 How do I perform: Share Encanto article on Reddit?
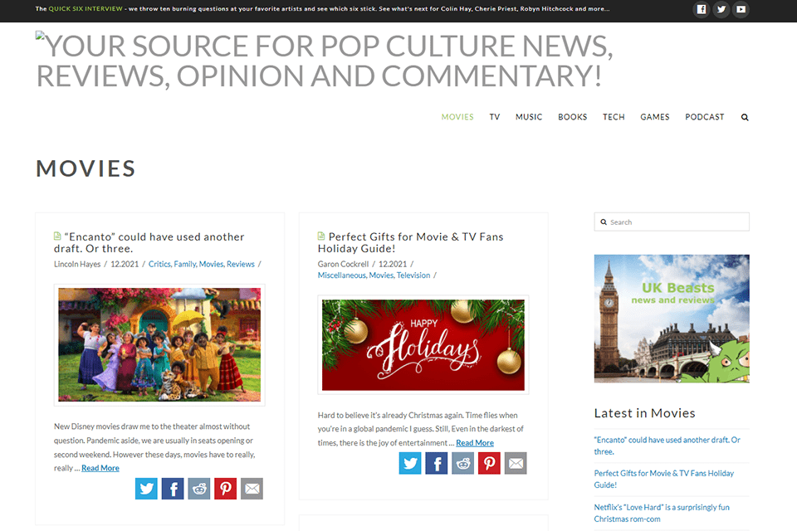point(199,489)
